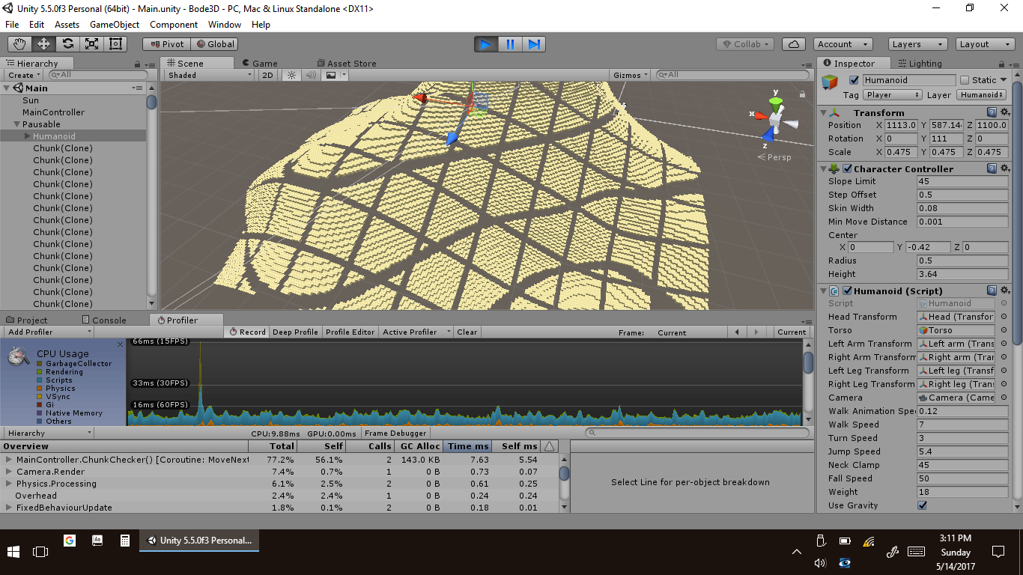Toggle the Character Controller enabled checkbox

pyautogui.click(x=847, y=169)
